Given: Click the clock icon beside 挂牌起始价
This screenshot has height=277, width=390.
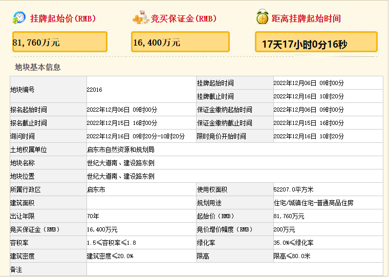Looking at the screenshot, I should [18, 18].
